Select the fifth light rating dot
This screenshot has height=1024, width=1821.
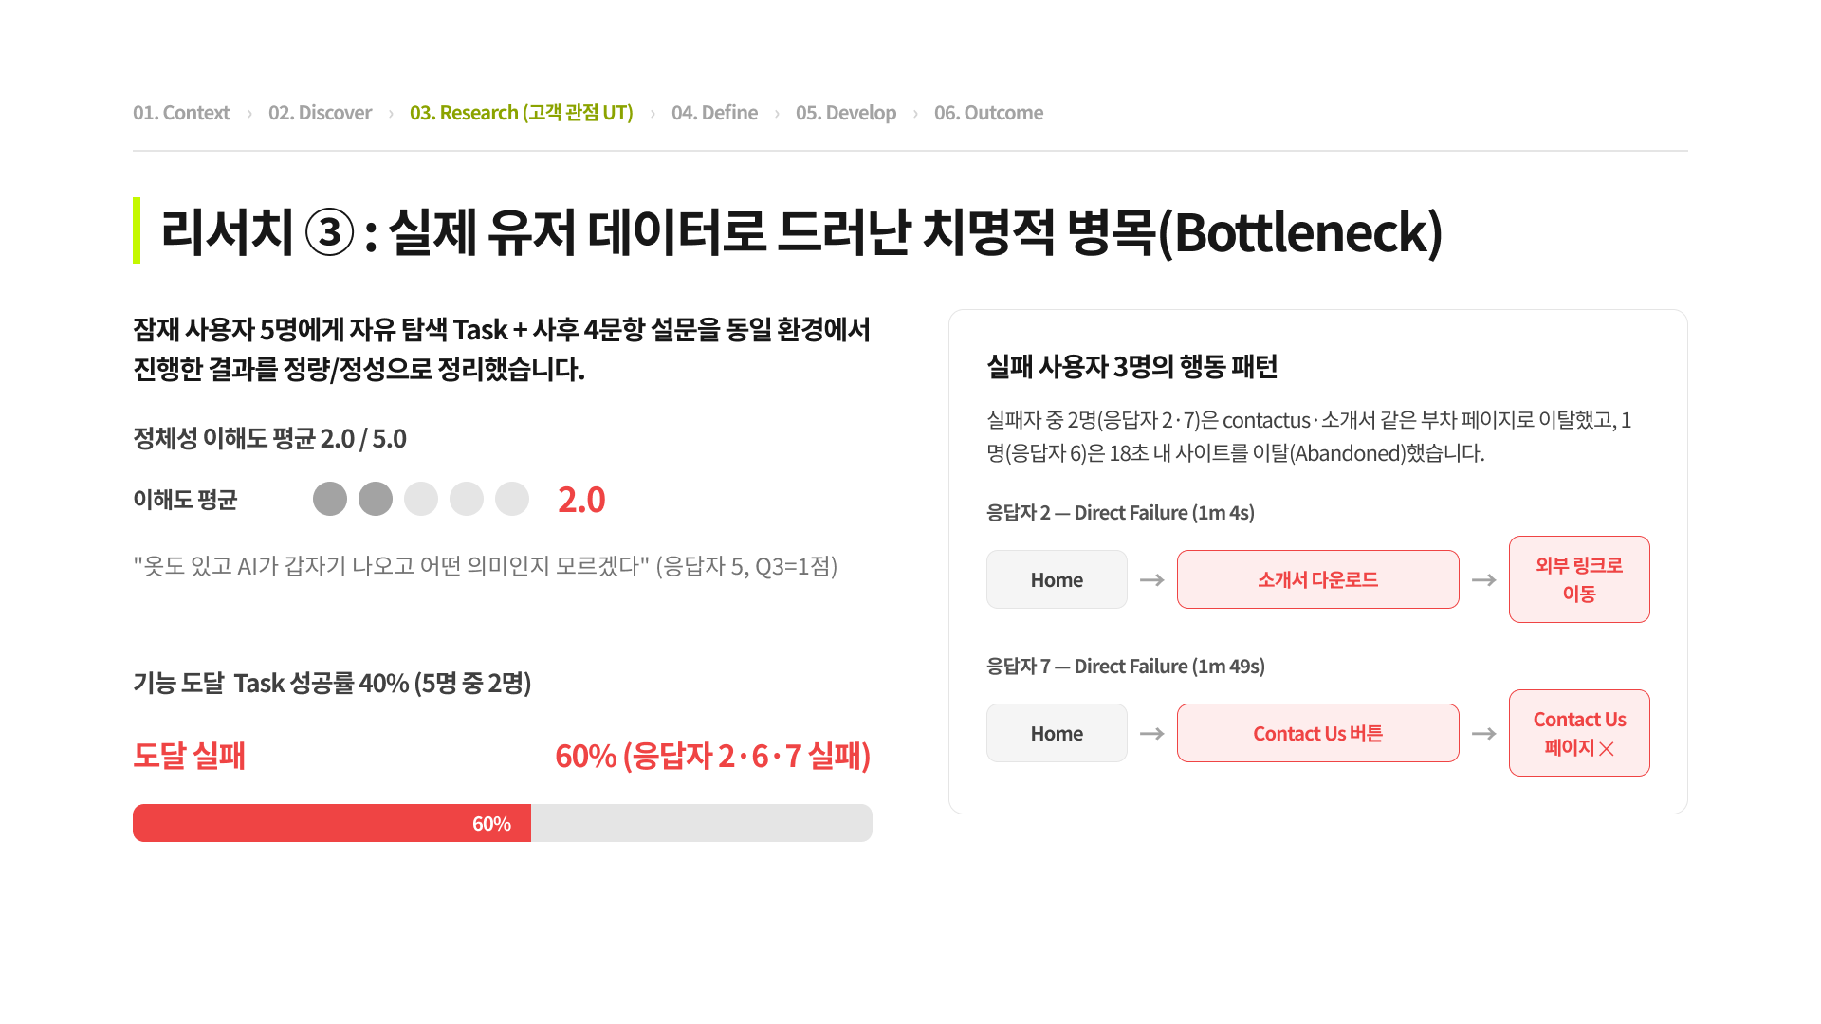tap(512, 499)
